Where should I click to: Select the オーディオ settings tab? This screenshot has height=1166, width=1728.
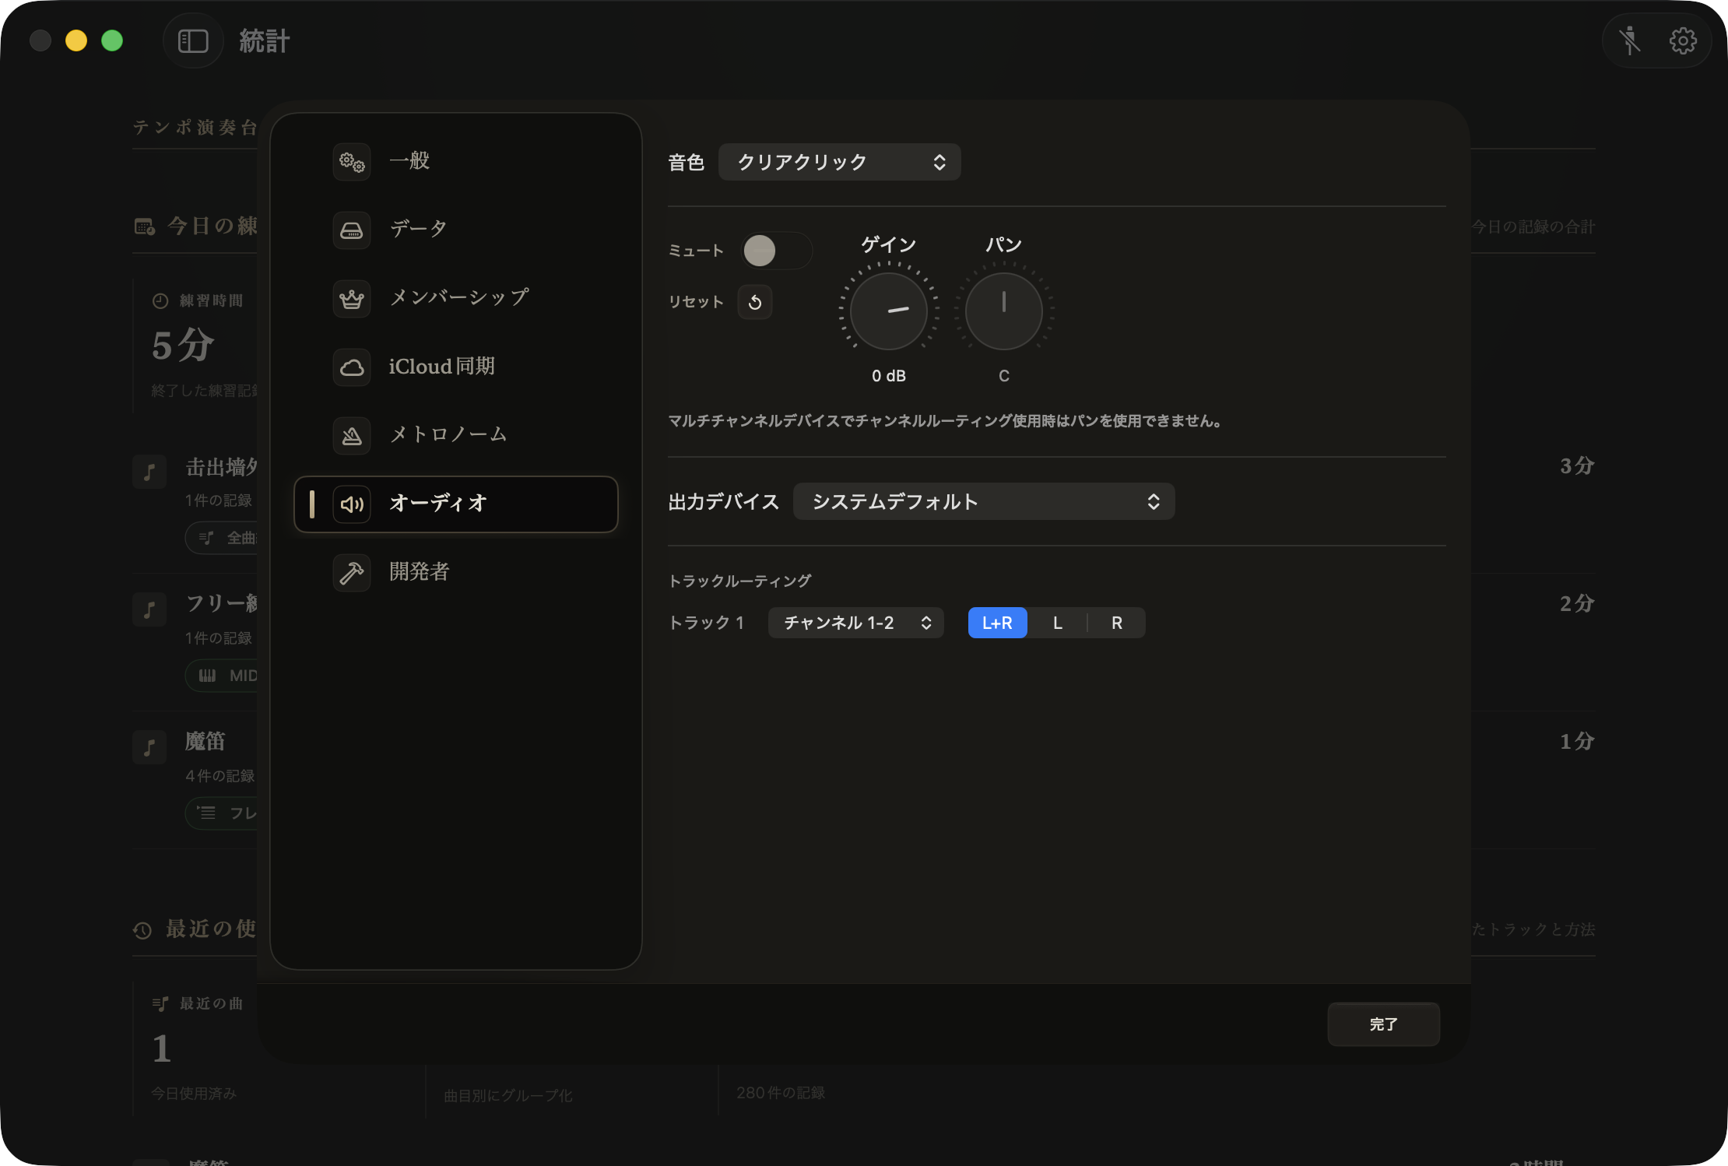pyautogui.click(x=456, y=504)
